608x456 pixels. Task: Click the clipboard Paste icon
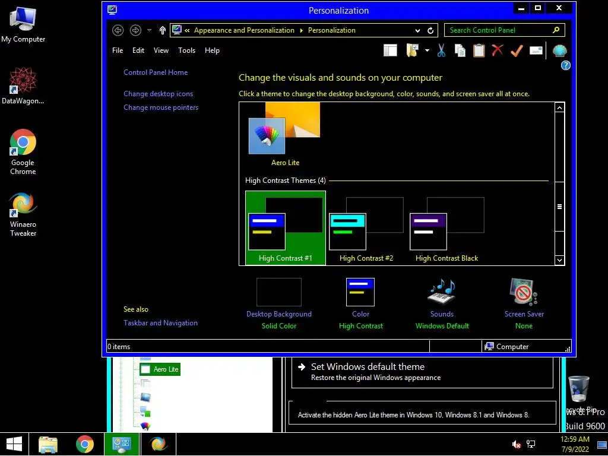[479, 50]
